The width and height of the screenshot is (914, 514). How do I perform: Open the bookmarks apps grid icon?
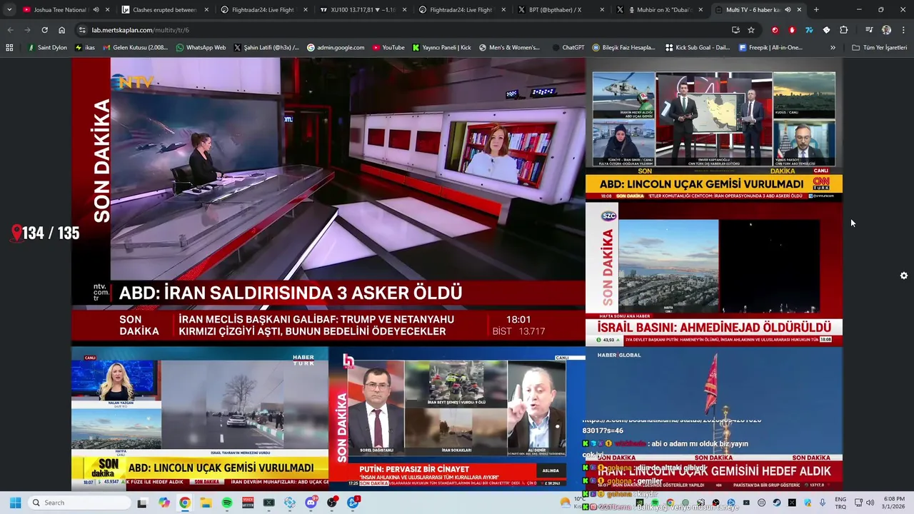[9, 48]
